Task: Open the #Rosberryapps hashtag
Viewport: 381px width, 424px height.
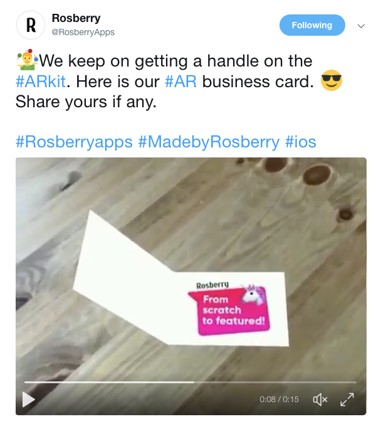Action: click(x=74, y=142)
